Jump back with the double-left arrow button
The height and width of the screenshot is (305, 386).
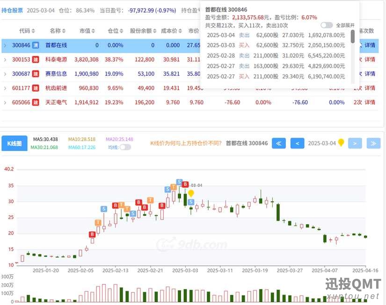pos(279,143)
